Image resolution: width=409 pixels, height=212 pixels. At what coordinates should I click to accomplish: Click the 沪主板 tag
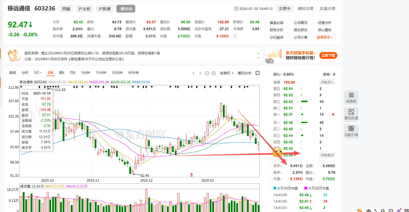[x=84, y=9]
